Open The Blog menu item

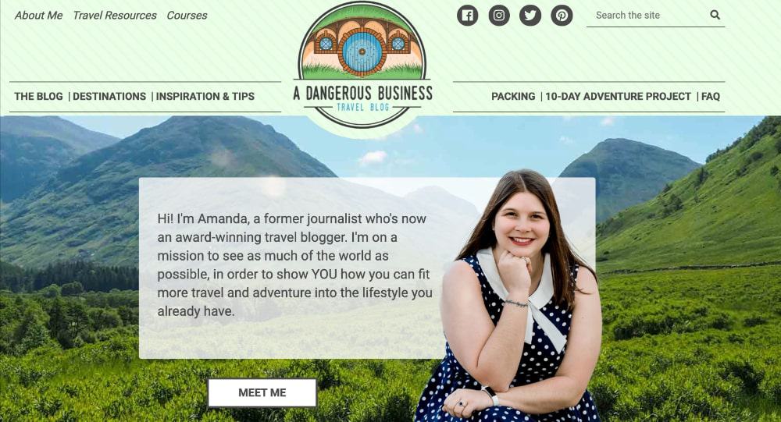pos(38,97)
